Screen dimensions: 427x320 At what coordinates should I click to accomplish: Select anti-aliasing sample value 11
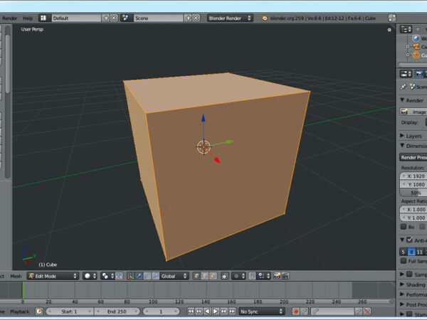click(x=420, y=251)
